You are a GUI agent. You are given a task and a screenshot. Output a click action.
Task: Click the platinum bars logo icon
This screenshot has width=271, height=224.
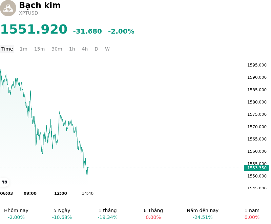pyautogui.click(x=8, y=8)
